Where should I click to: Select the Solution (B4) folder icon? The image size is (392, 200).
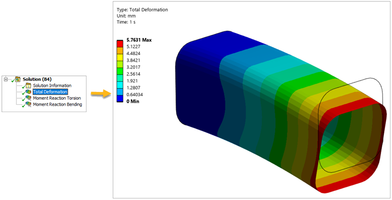pyautogui.click(x=17, y=80)
